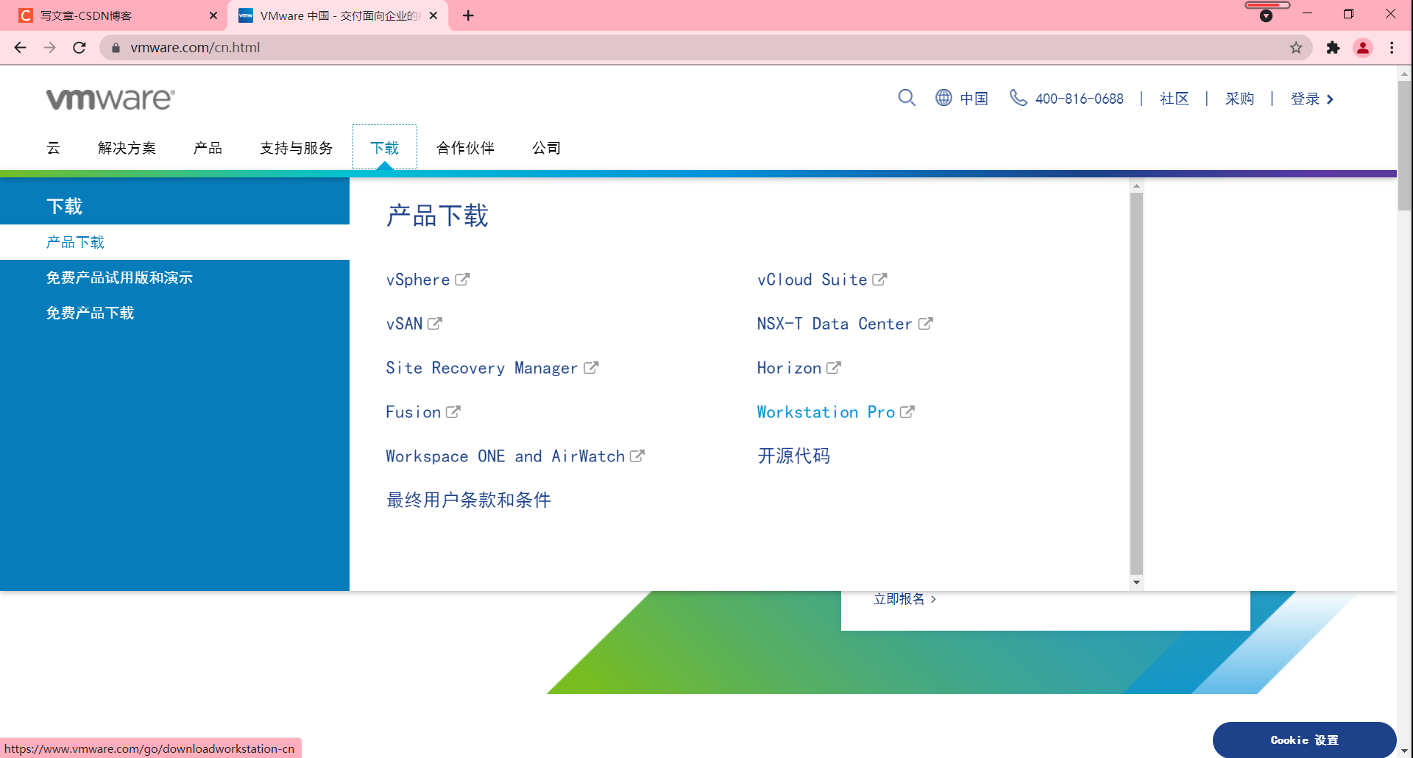The height and width of the screenshot is (758, 1413).
Task: Click the 中国 region selector text
Action: [974, 99]
